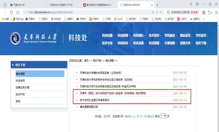Image resolution: width=219 pixels, height=132 pixels.
Task: Open the page number select box
Action: pyautogui.click(x=163, y=116)
